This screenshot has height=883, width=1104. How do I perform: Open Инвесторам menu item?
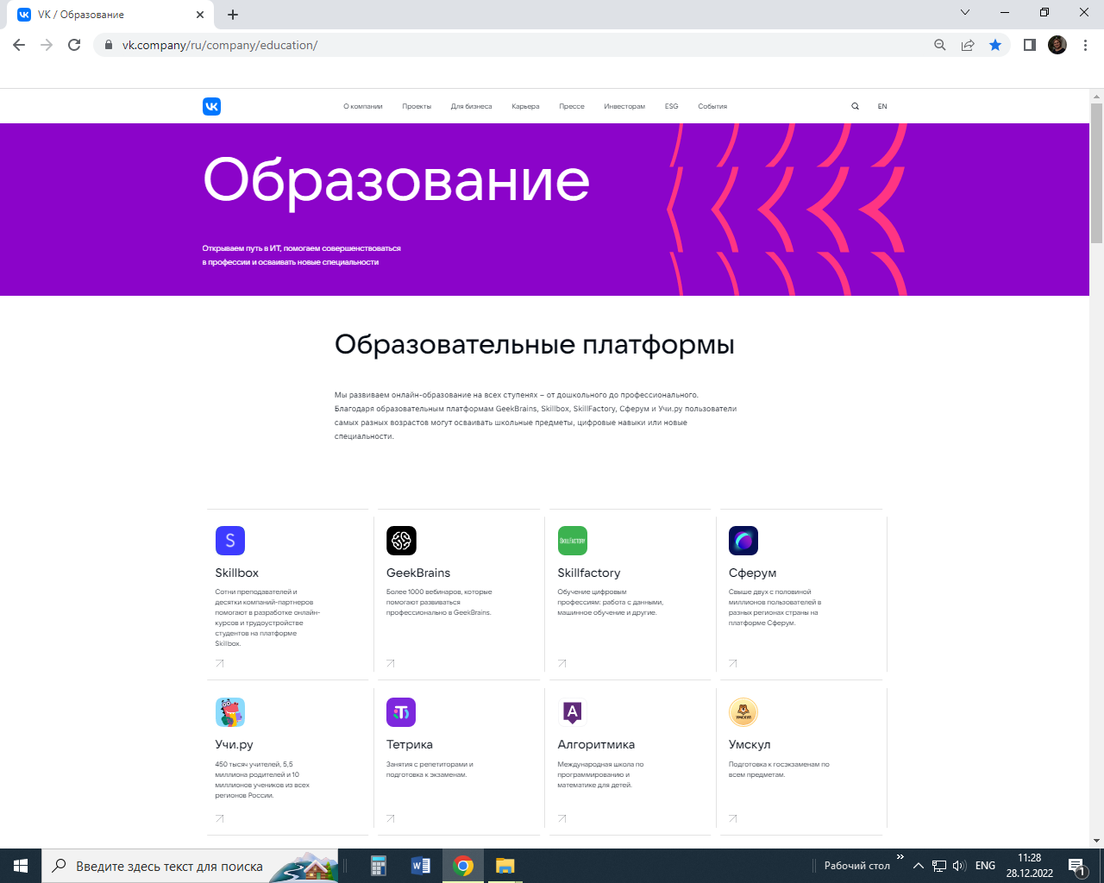coord(624,106)
